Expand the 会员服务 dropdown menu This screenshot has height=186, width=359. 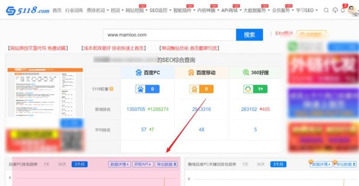point(283,10)
